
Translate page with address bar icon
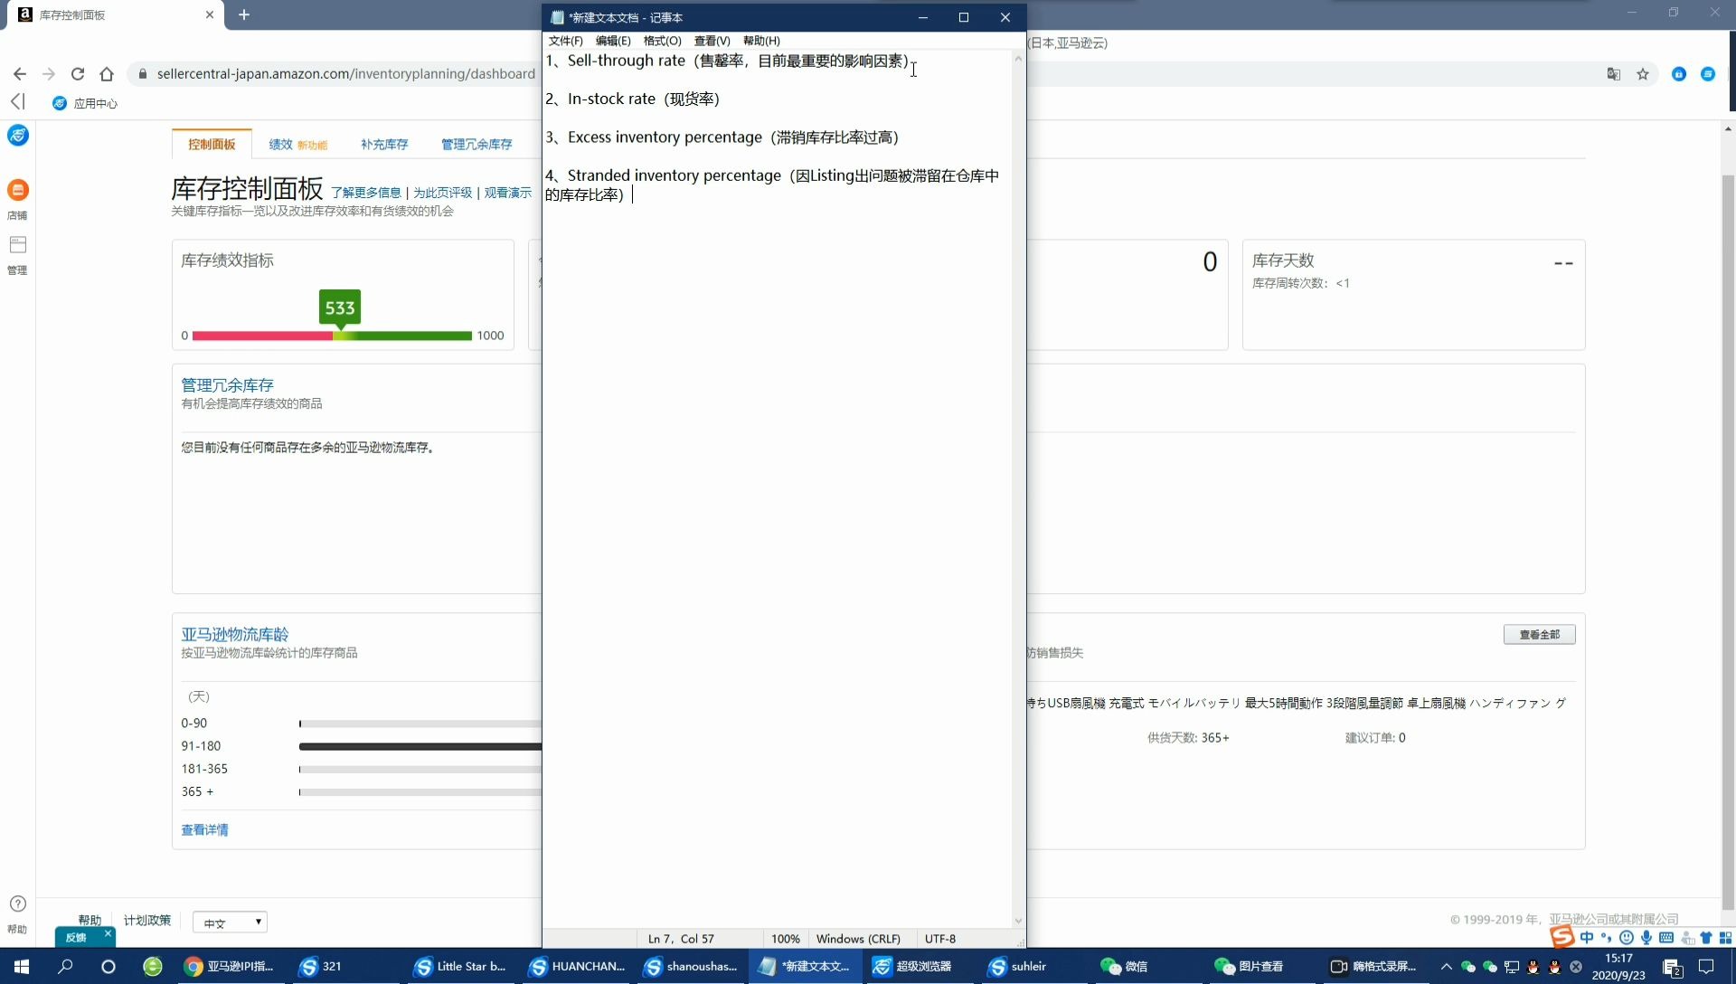[1613, 74]
